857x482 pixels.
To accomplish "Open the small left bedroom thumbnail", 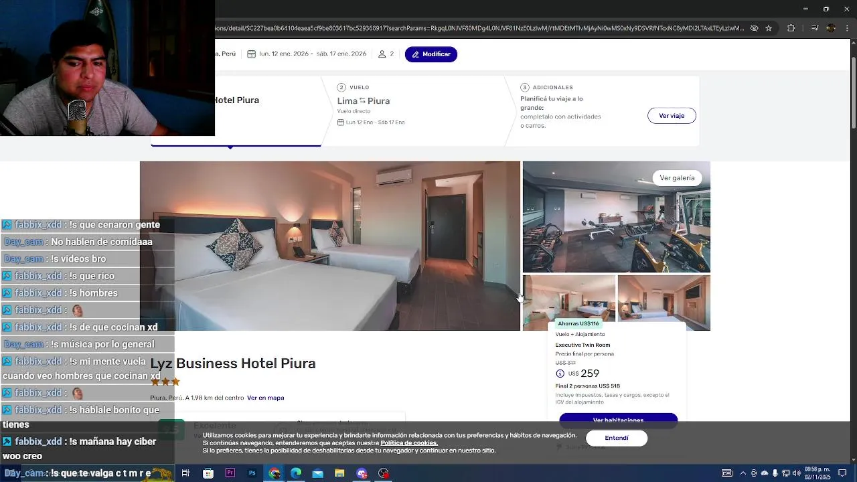I will (x=568, y=298).
